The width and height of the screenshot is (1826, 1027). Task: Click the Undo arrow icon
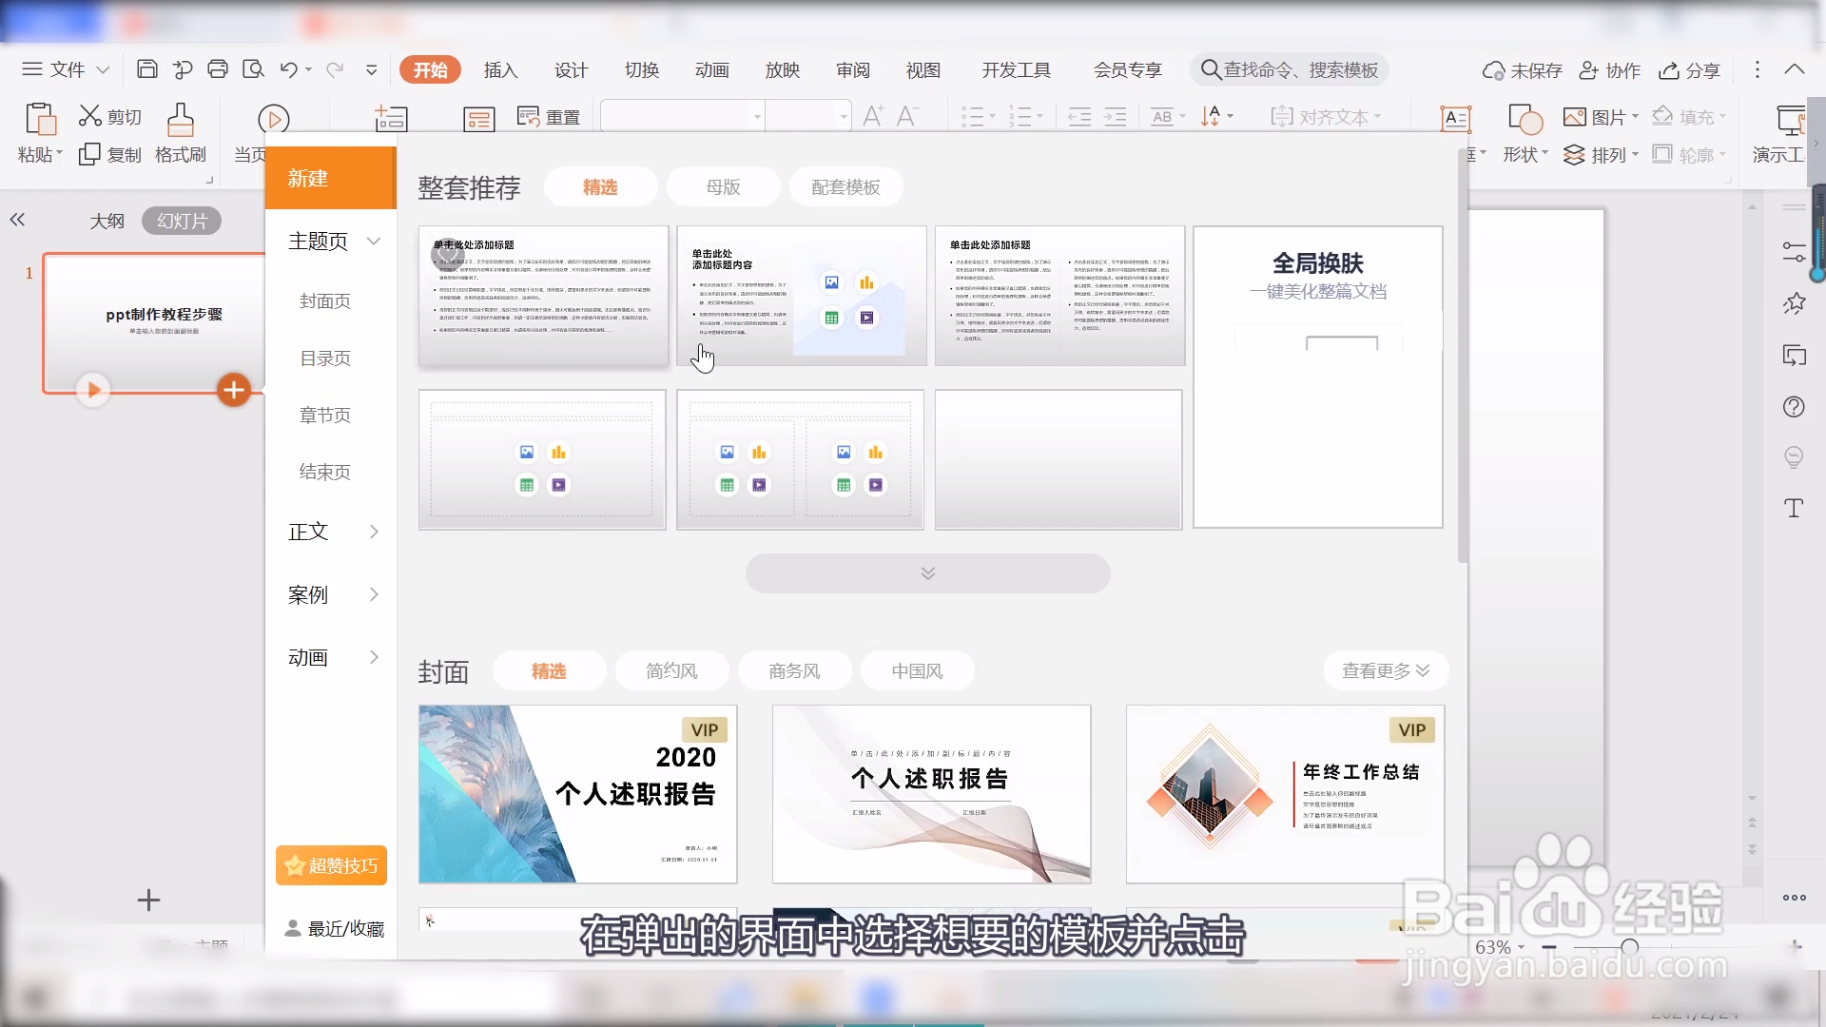pos(289,69)
